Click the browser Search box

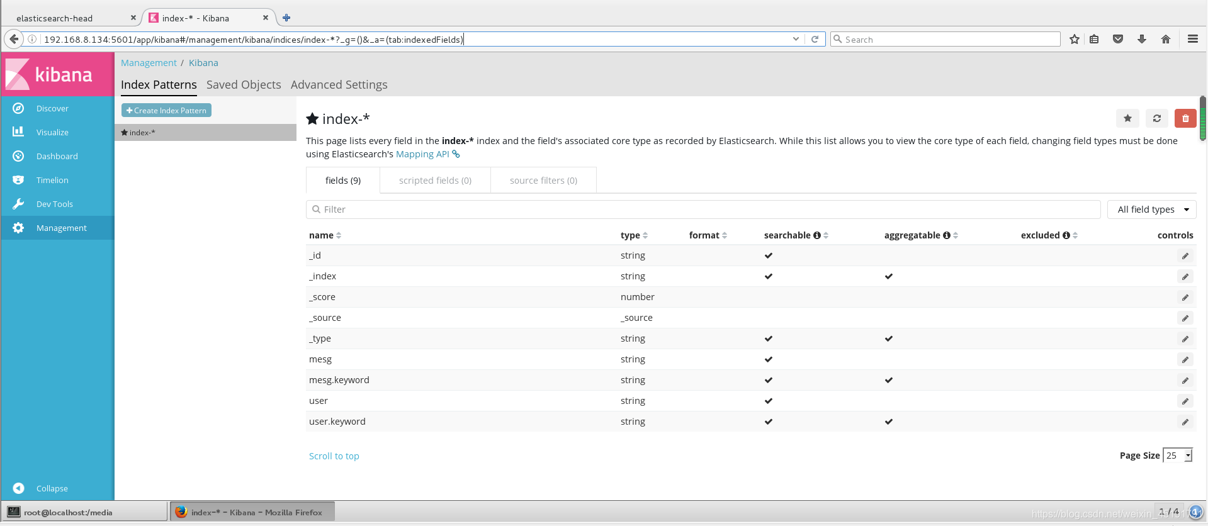click(x=945, y=39)
